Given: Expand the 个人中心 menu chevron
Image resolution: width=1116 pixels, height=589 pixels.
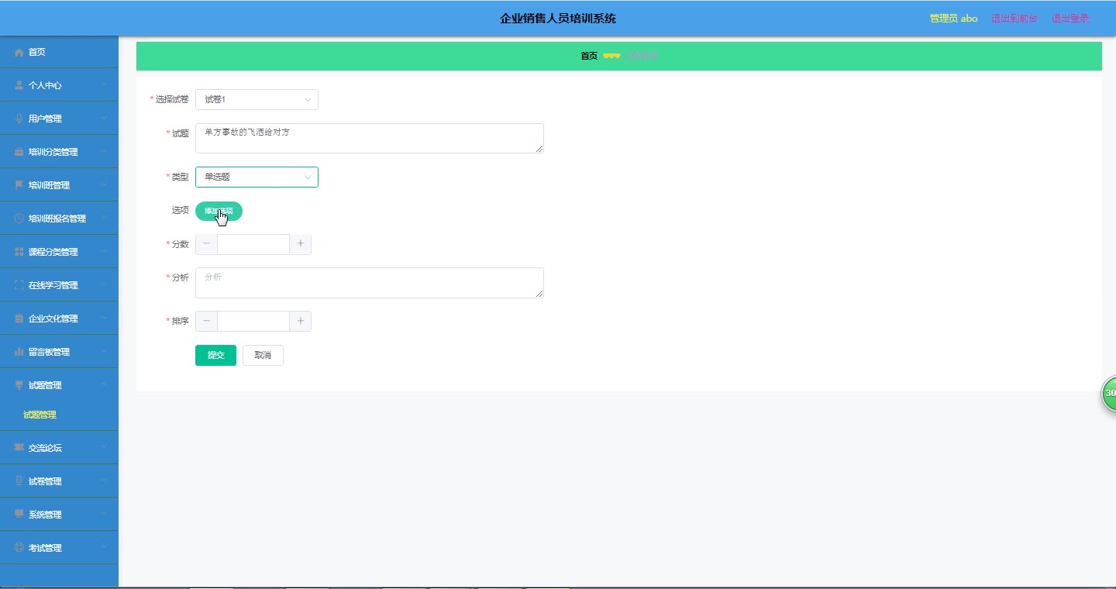Looking at the screenshot, I should (x=104, y=85).
